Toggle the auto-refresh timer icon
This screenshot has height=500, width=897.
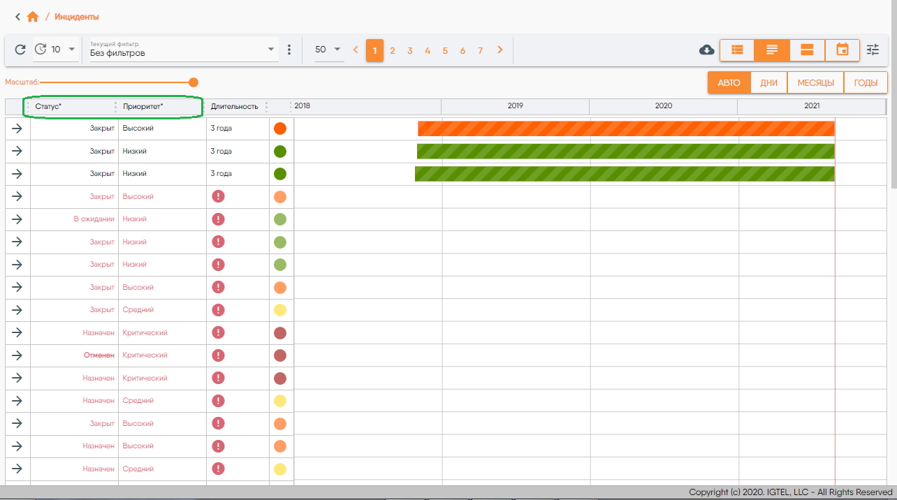41,50
